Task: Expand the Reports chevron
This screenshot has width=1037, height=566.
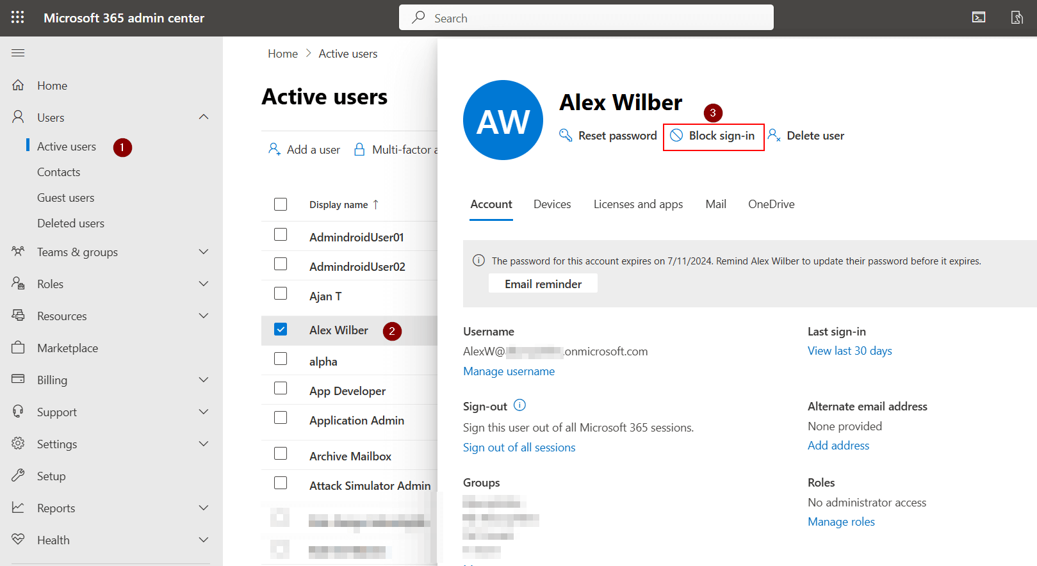Action: (204, 508)
